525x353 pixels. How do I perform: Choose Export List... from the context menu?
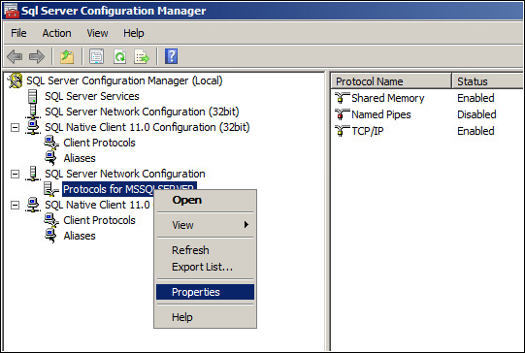(x=206, y=267)
